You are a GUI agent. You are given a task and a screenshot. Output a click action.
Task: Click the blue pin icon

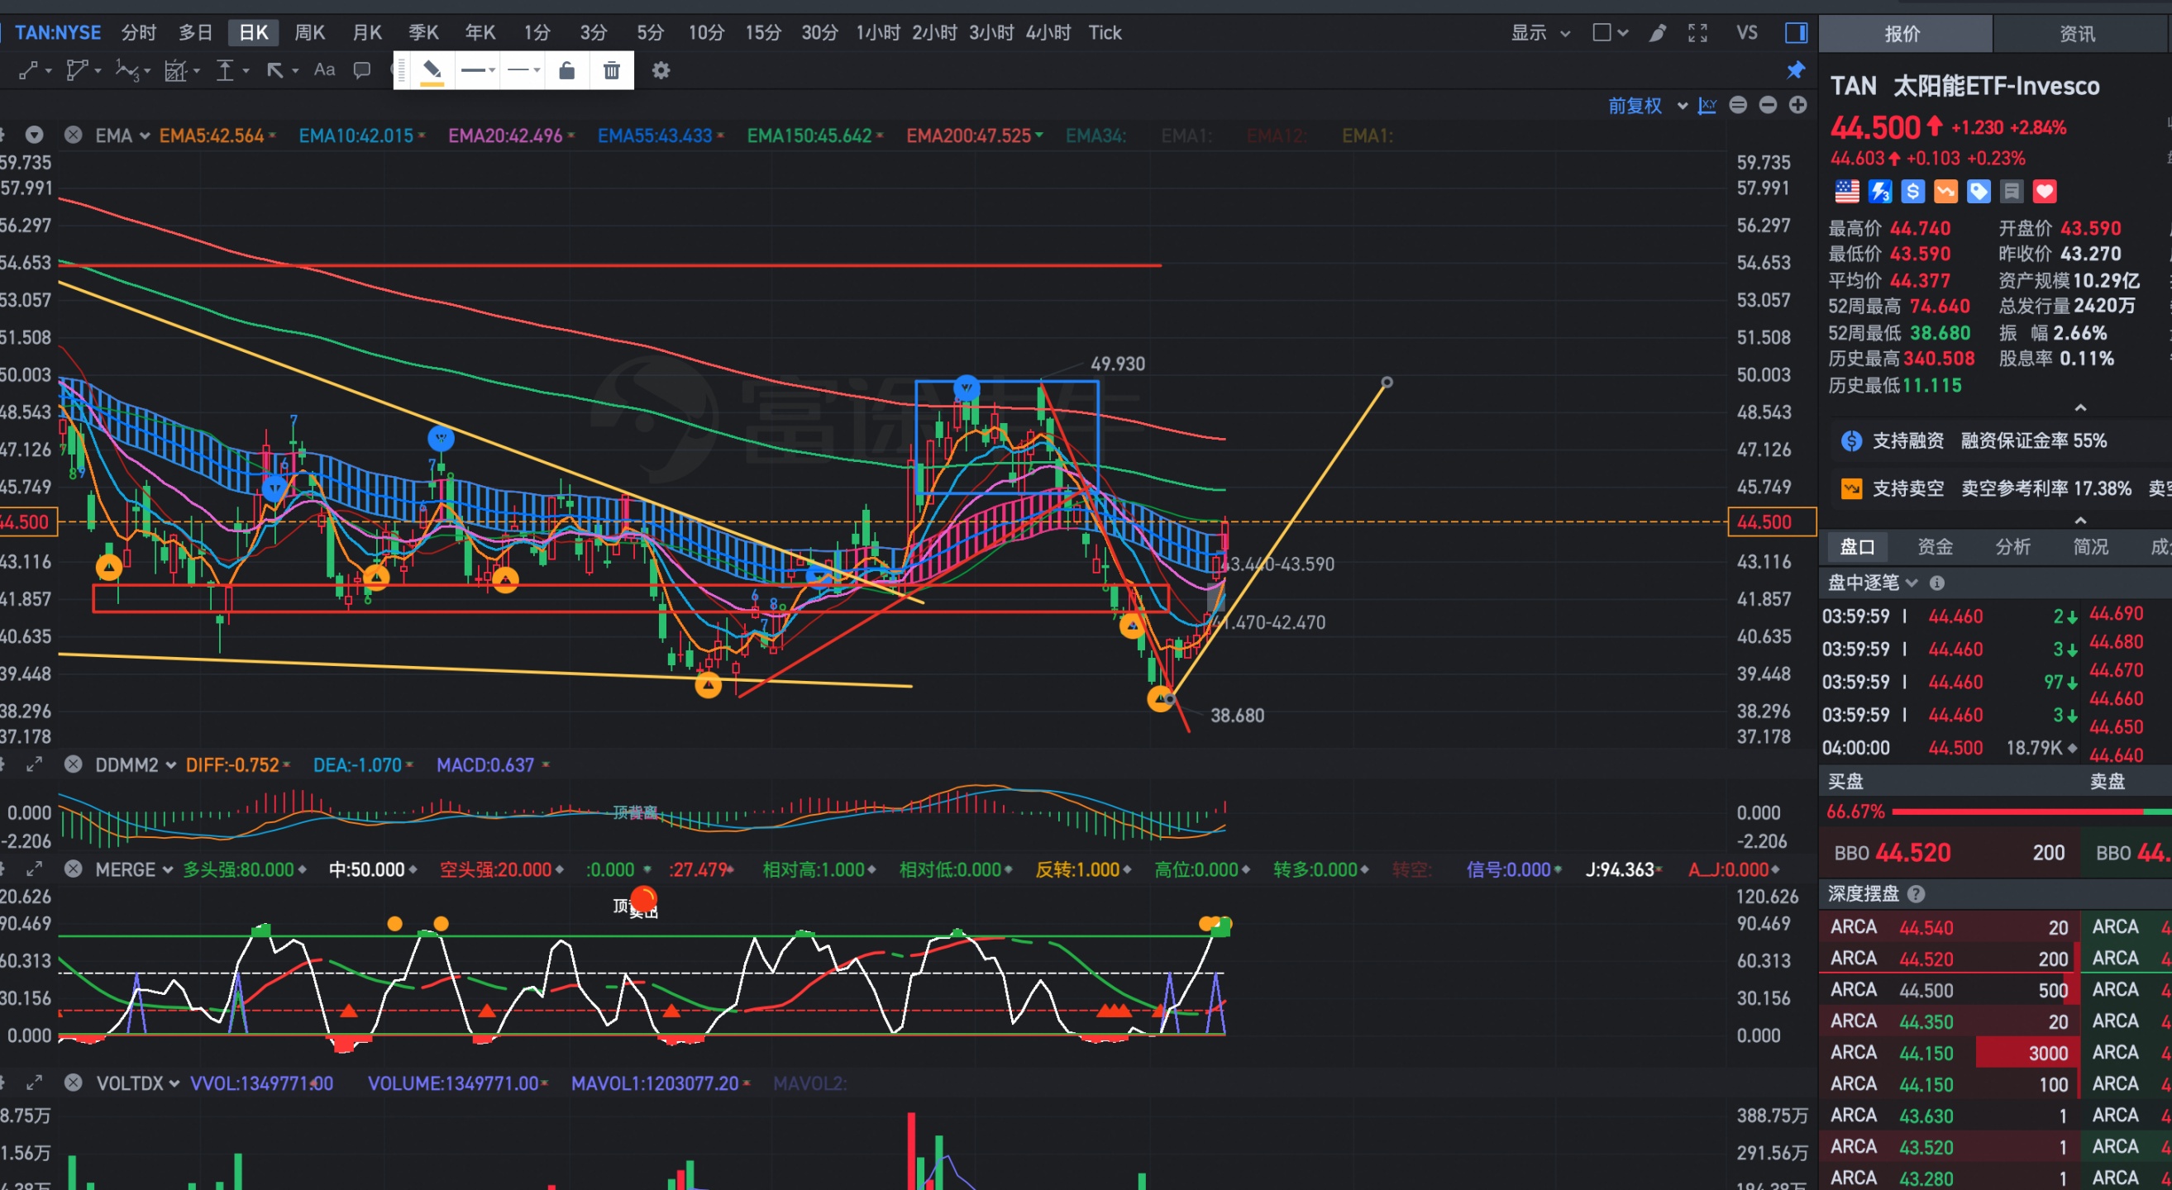tap(1796, 70)
